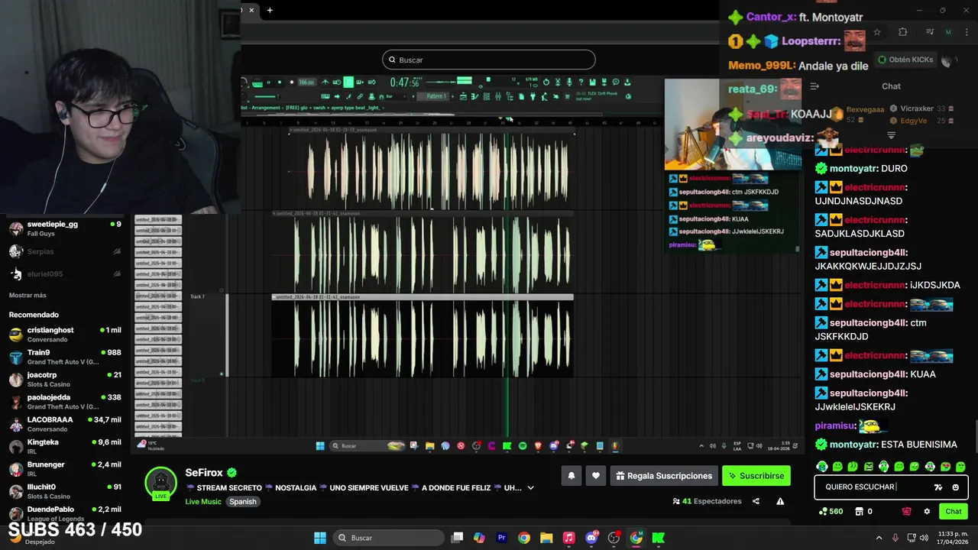The image size is (978, 550).
Task: Click Mostrar más in sidebar
Action: [28, 295]
